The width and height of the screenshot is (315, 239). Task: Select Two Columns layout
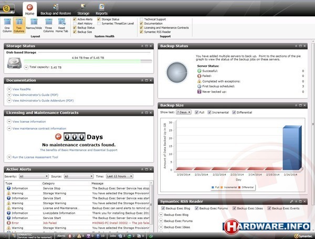coord(19,25)
